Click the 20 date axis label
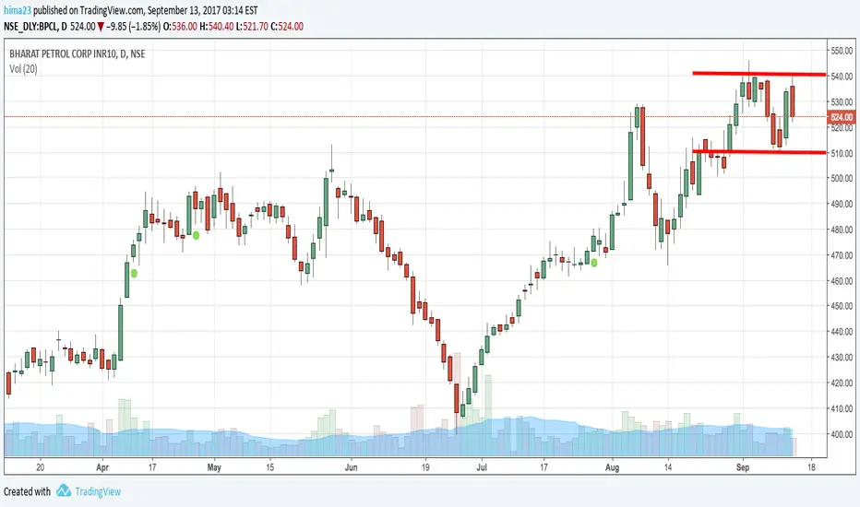 click(40, 467)
